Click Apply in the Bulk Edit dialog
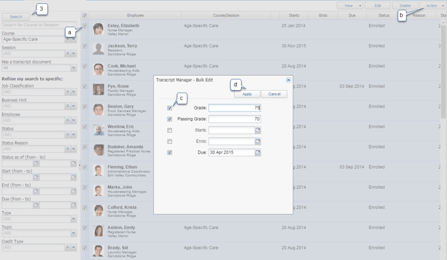Image resolution: width=447 pixels, height=260 pixels. 247,94
